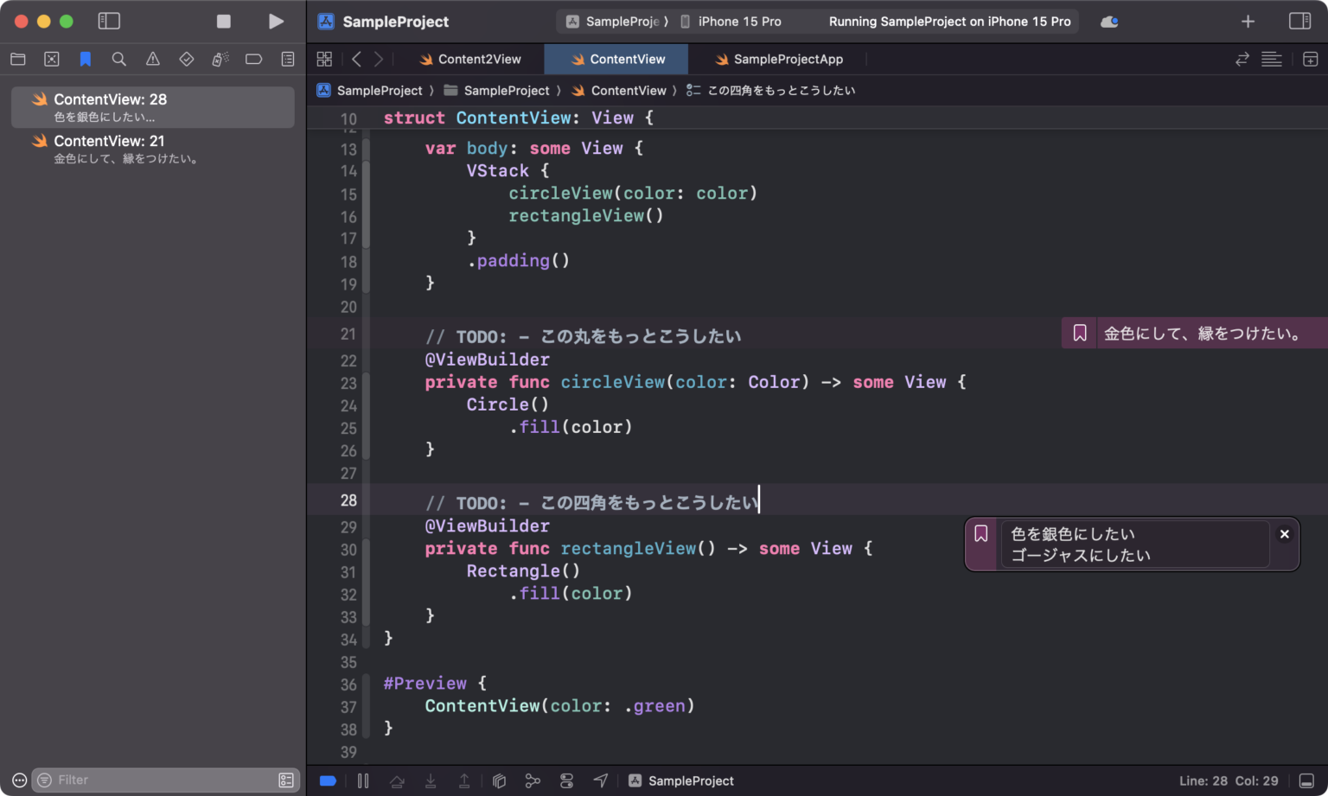Open the Test navigator
The image size is (1328, 796).
pos(186,59)
